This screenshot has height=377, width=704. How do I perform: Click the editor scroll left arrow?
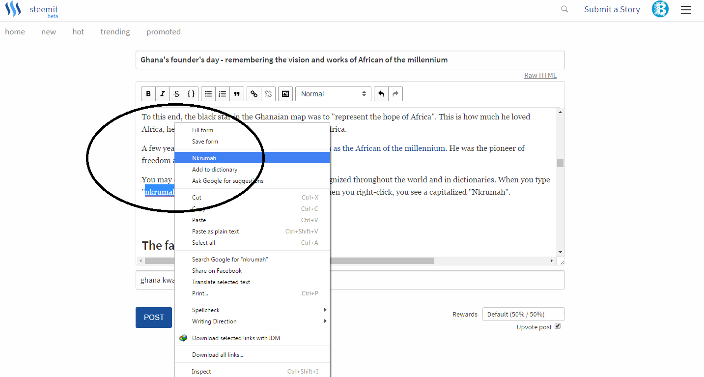click(x=140, y=261)
